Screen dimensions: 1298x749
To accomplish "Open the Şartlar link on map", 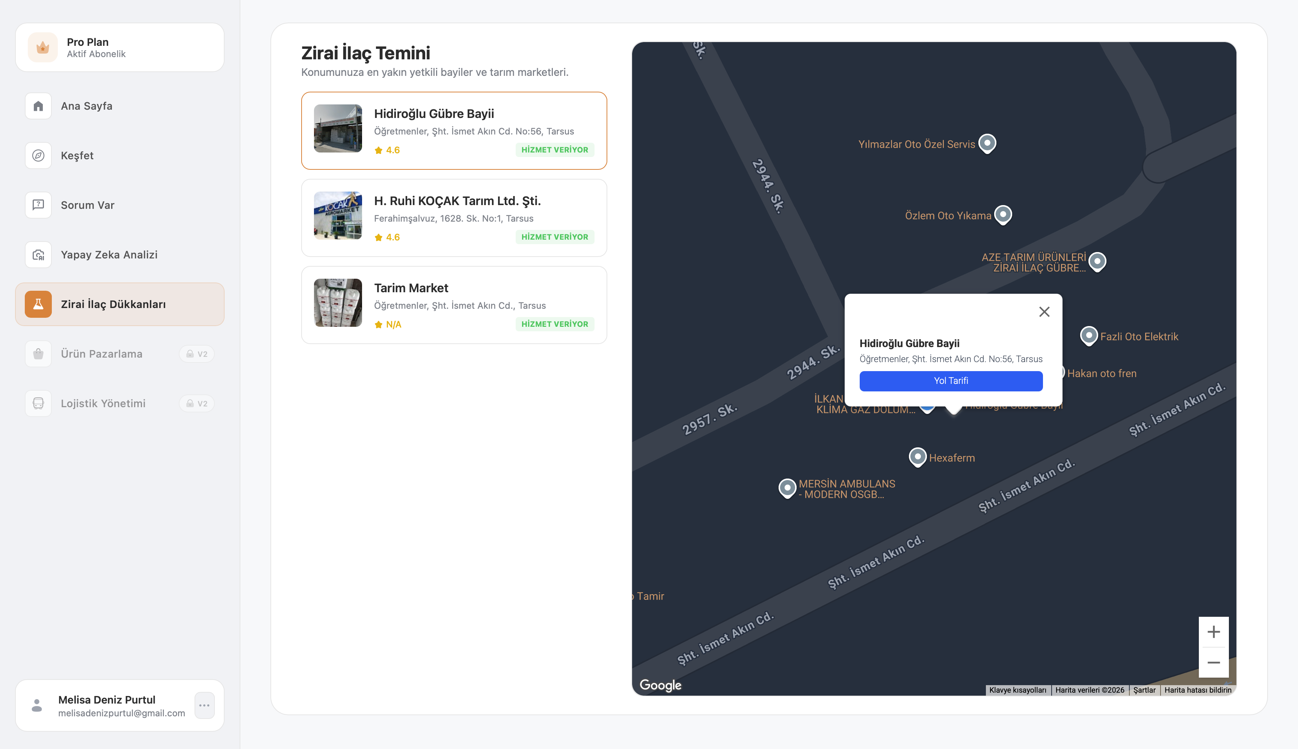I will 1144,690.
